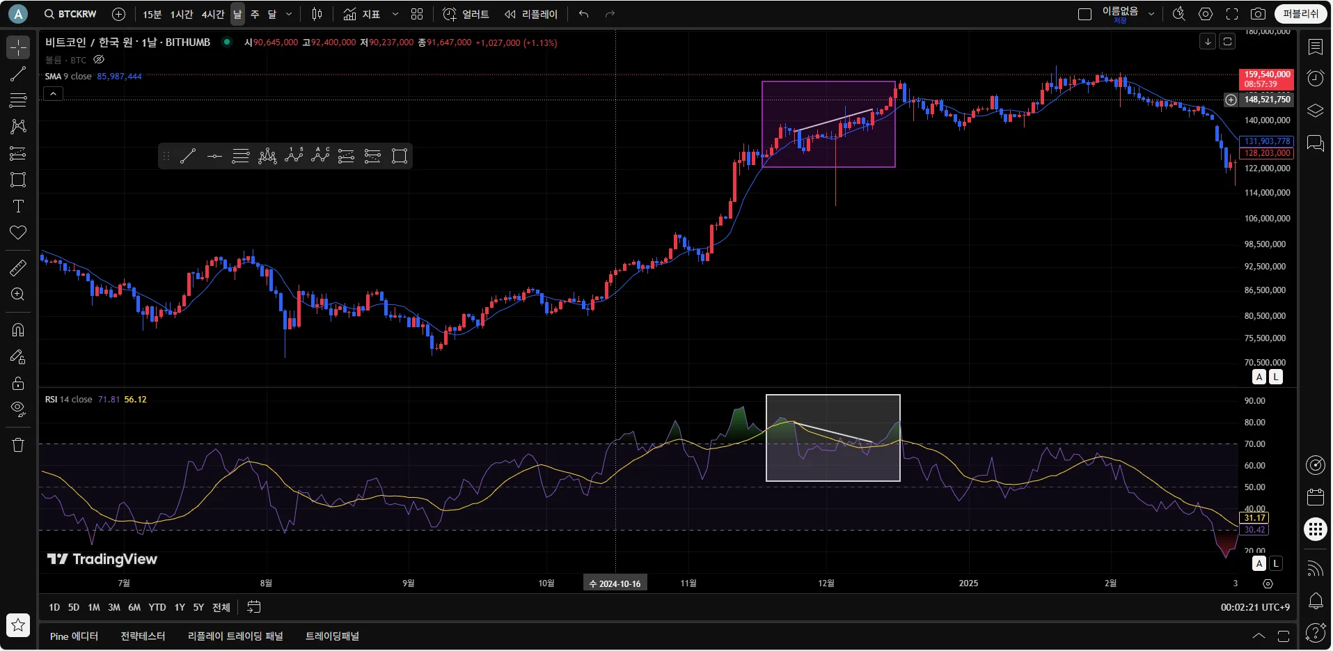This screenshot has width=1333, height=651.
Task: Expand the indicator templates dropdown
Action: (395, 14)
